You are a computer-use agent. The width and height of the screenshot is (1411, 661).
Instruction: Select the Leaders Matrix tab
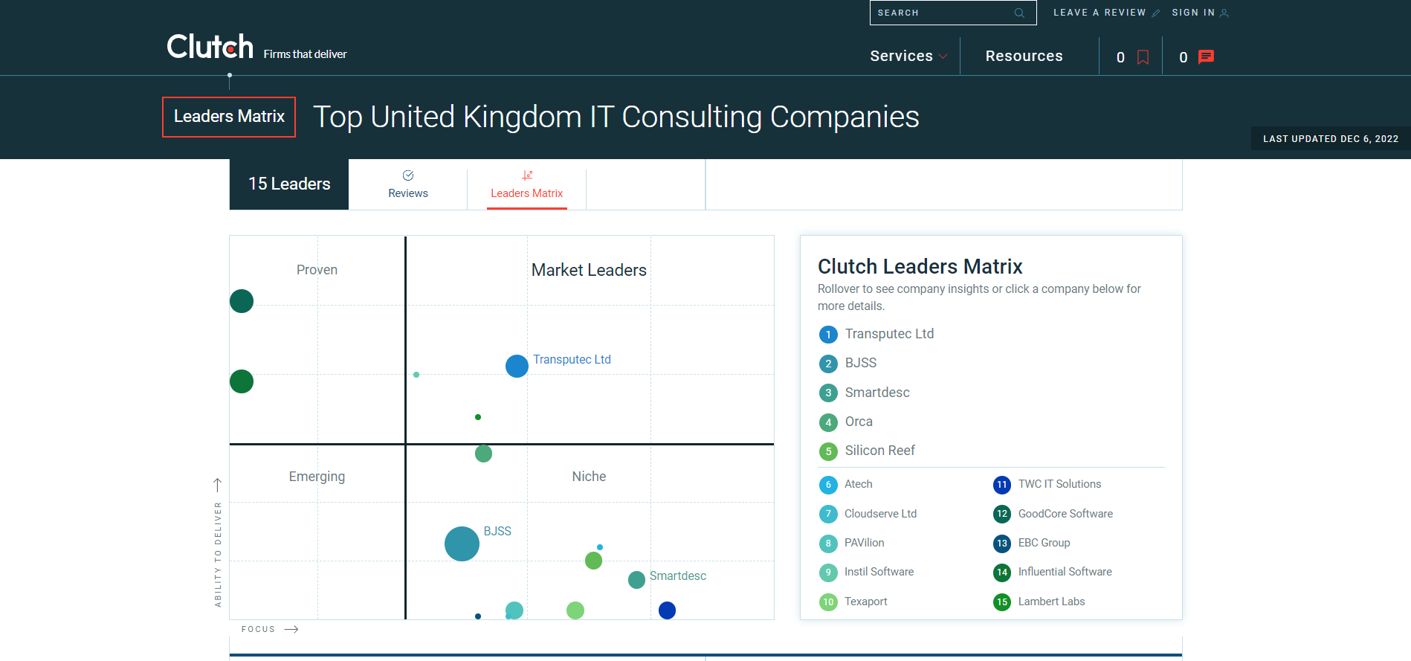coord(527,184)
